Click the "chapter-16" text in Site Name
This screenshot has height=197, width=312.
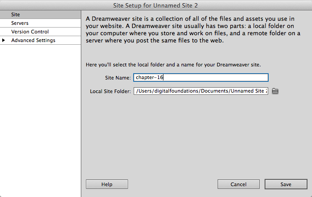click(149, 77)
